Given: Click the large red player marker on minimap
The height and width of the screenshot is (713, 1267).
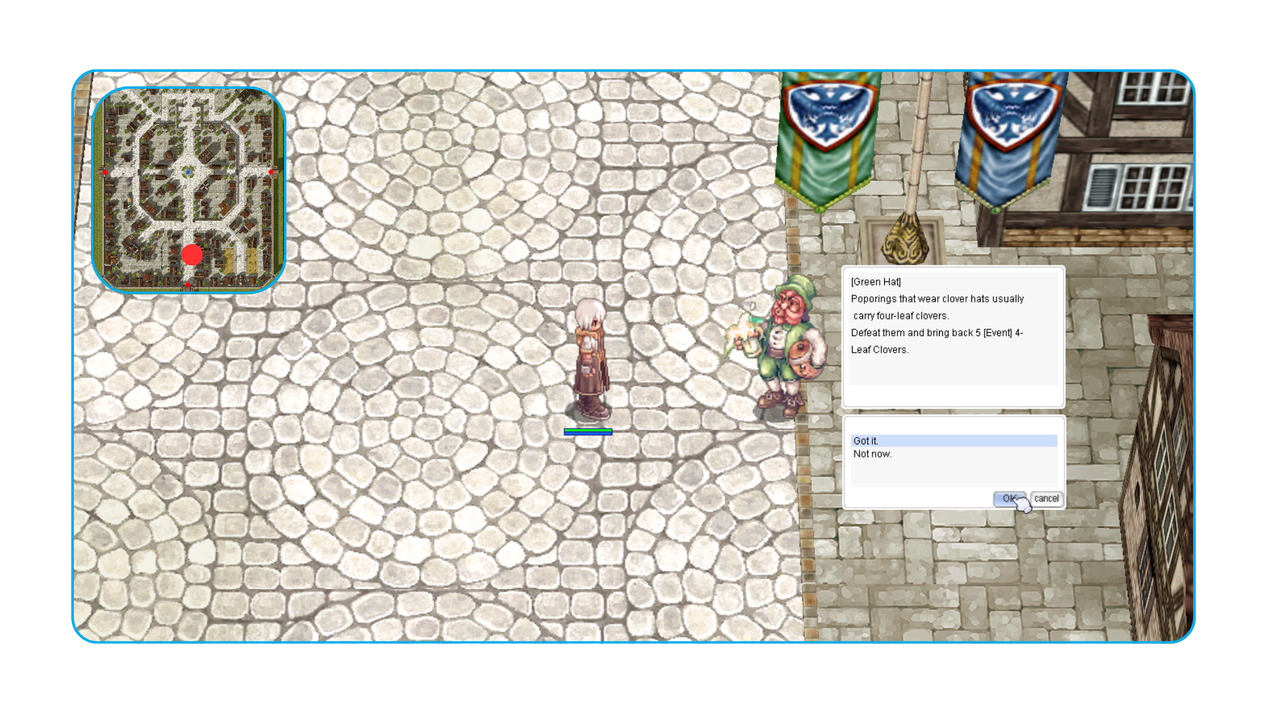Looking at the screenshot, I should tap(192, 255).
